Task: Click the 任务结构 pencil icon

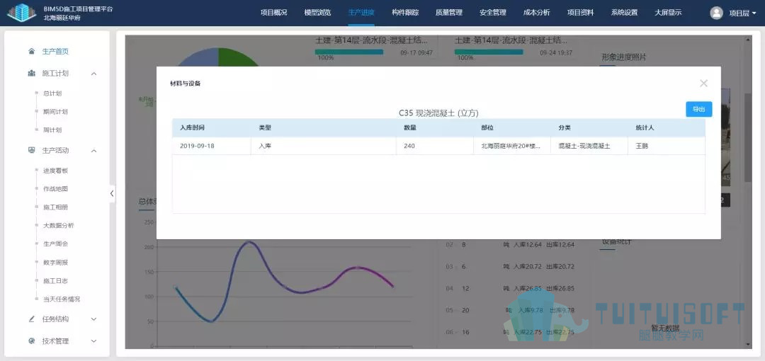Action: coord(32,319)
